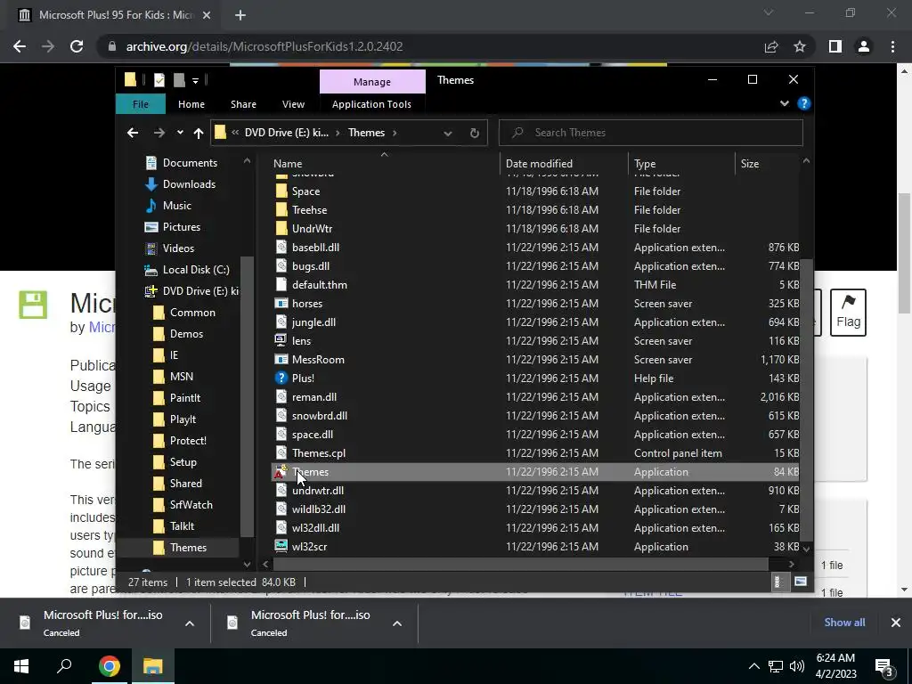Viewport: 912px width, 684px height.
Task: Open File Explorer taskbar icon
Action: click(x=153, y=666)
